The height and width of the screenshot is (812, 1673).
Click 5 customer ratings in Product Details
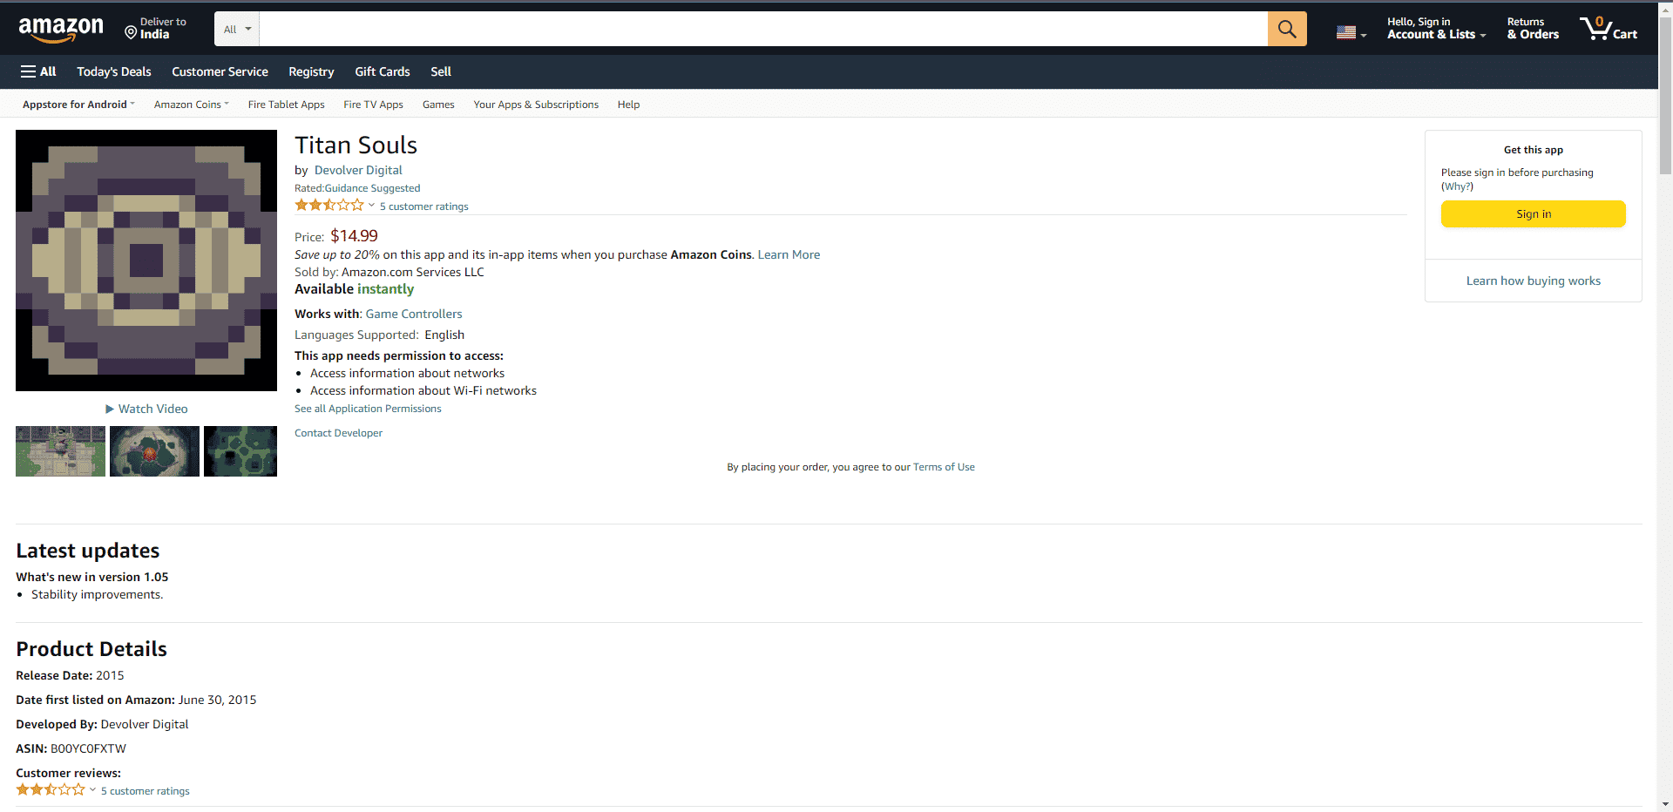(145, 791)
